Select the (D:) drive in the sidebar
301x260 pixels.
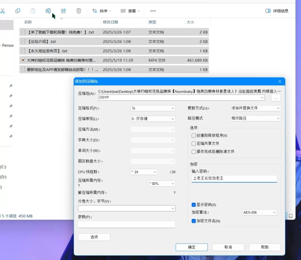(3, 177)
